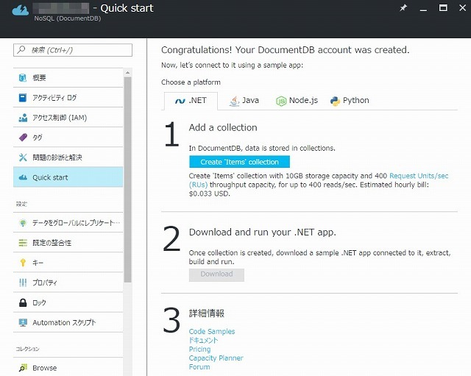Click the DocumentDB cloud logo icon
The width and height of the screenshot is (471, 376).
(x=21, y=10)
